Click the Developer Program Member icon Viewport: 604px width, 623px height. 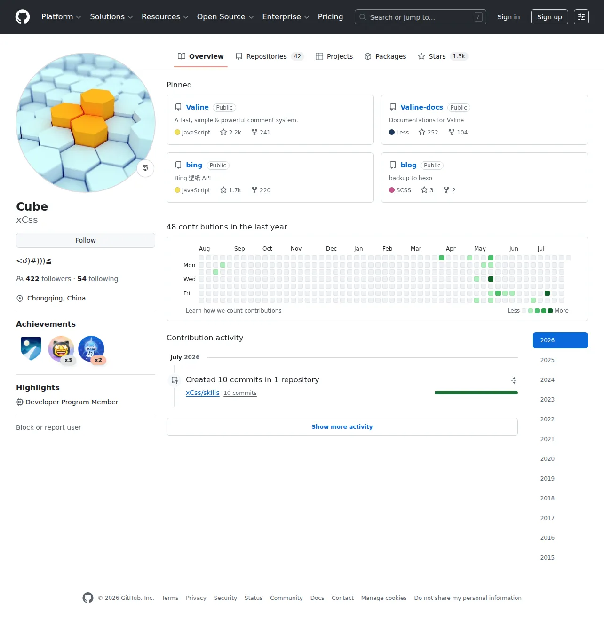click(x=20, y=402)
